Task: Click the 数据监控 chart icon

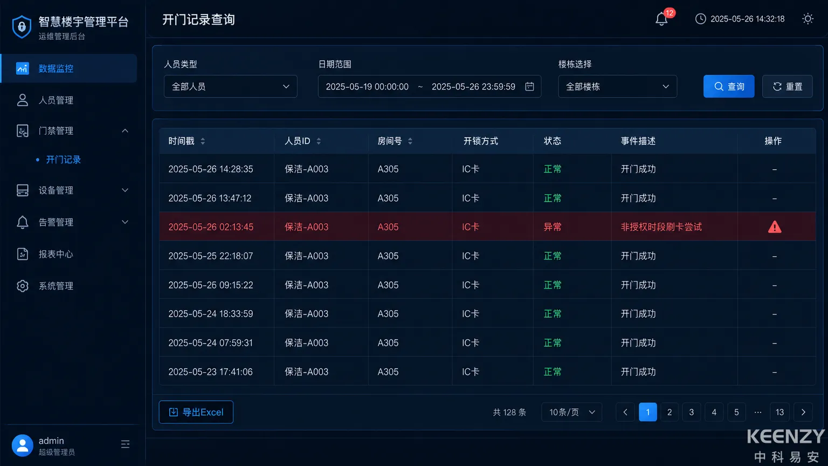Action: coord(22,68)
